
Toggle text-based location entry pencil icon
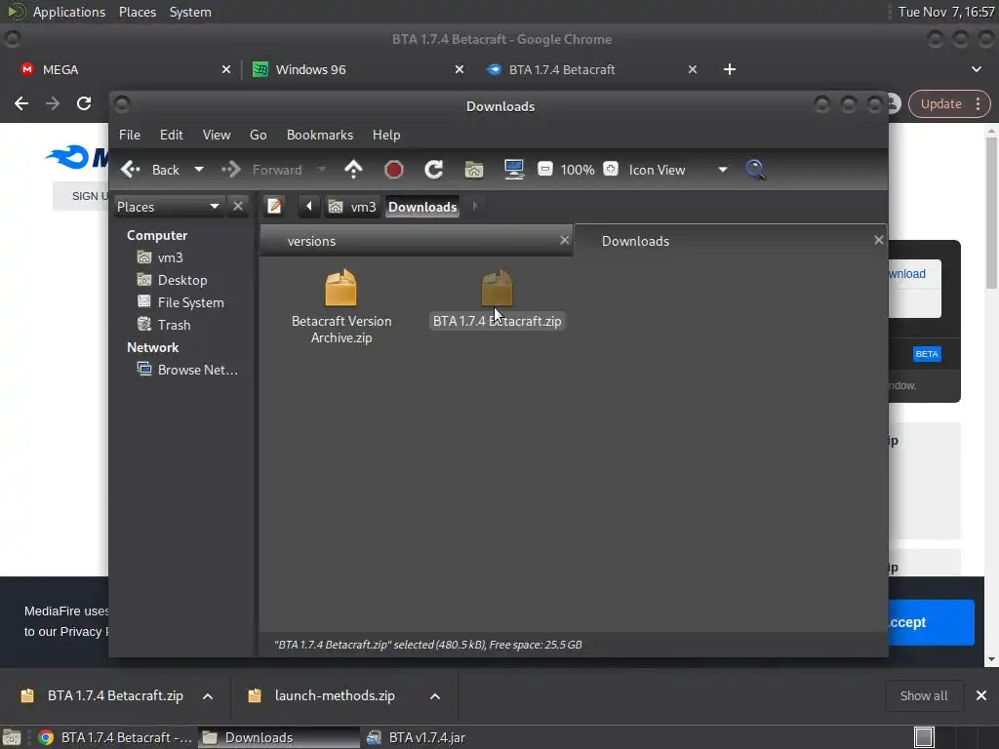click(x=274, y=207)
